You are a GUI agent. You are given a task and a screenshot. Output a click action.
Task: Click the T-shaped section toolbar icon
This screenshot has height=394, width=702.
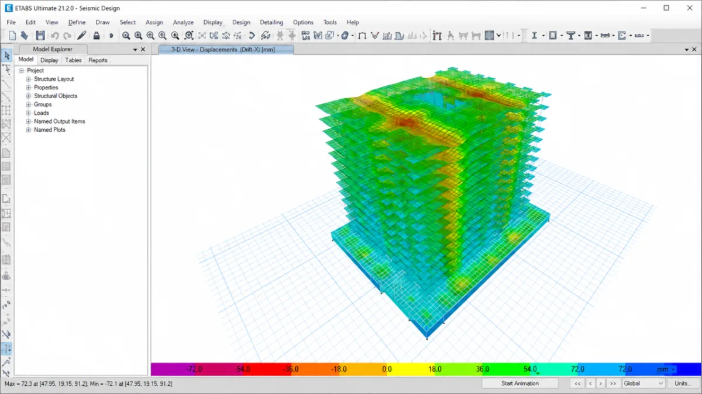[x=570, y=36]
